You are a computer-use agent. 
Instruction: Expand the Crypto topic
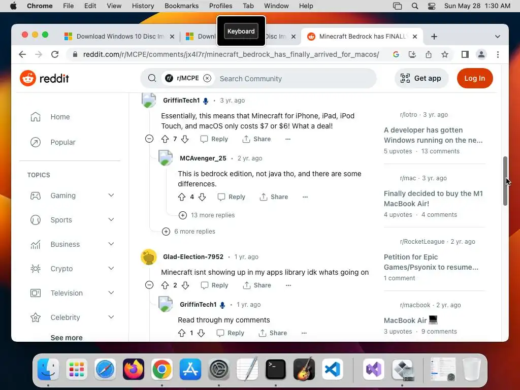pyautogui.click(x=111, y=268)
